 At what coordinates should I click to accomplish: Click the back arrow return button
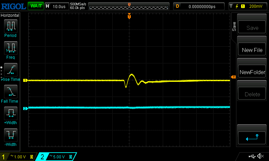252,138
